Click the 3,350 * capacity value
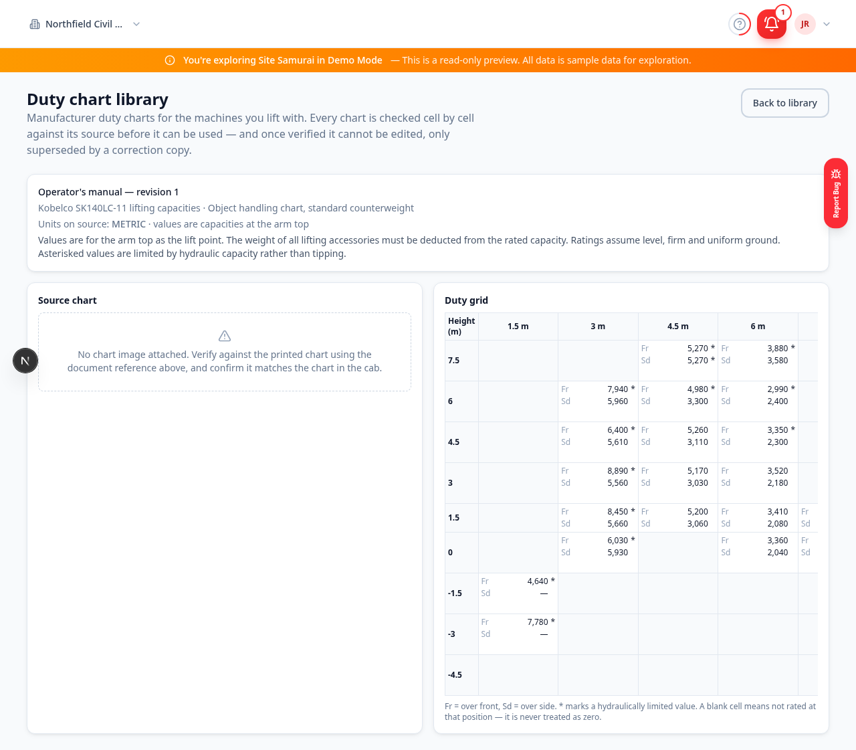 tap(781, 430)
